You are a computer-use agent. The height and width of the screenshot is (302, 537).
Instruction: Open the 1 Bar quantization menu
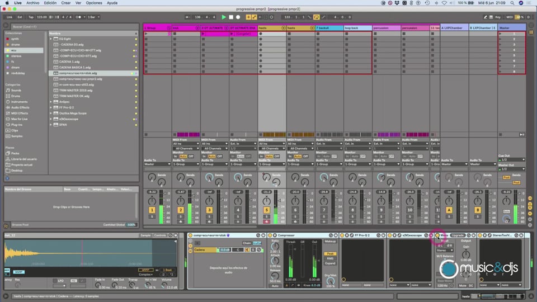[93, 17]
